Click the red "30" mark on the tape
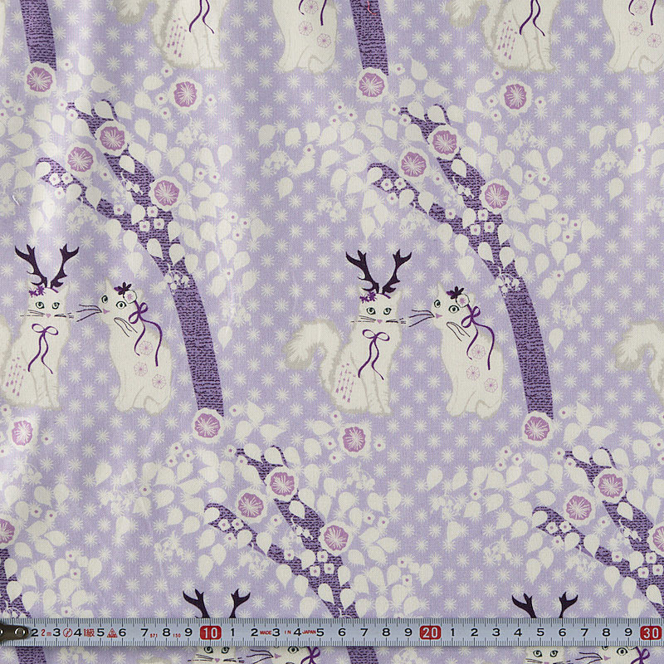The image size is (664, 664). pyautogui.click(x=651, y=633)
